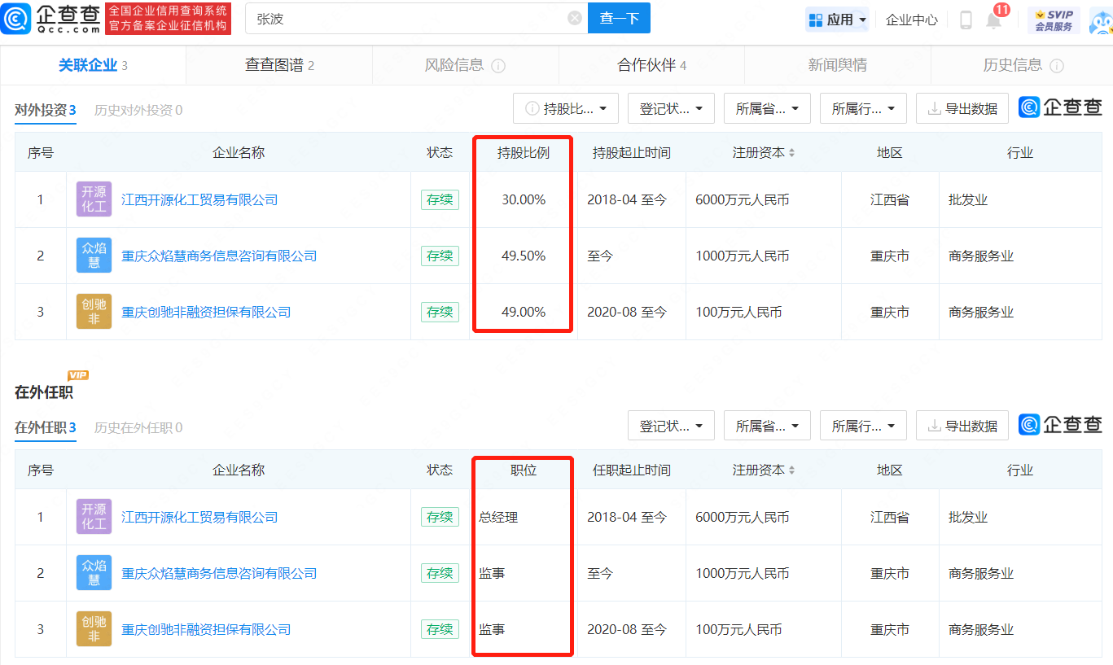Open 重庆众焰慧商务信息咨询有限公司 in 在外任职 table
Image resolution: width=1113 pixels, height=665 pixels.
tap(219, 573)
